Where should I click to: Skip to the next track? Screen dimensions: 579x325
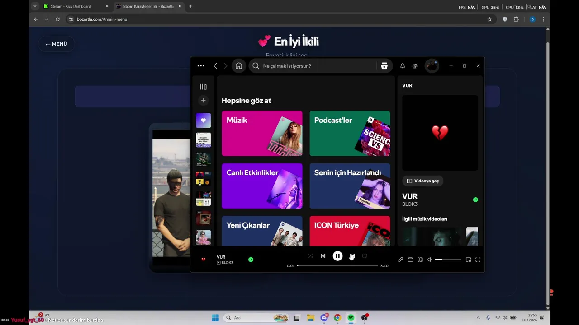[x=352, y=256]
